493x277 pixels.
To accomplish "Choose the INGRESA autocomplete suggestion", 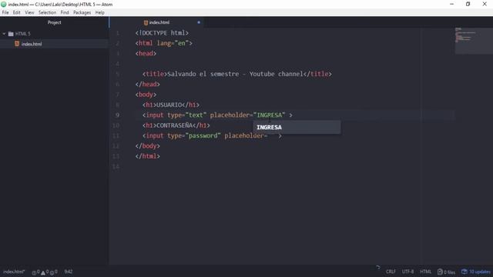I will pyautogui.click(x=297, y=127).
